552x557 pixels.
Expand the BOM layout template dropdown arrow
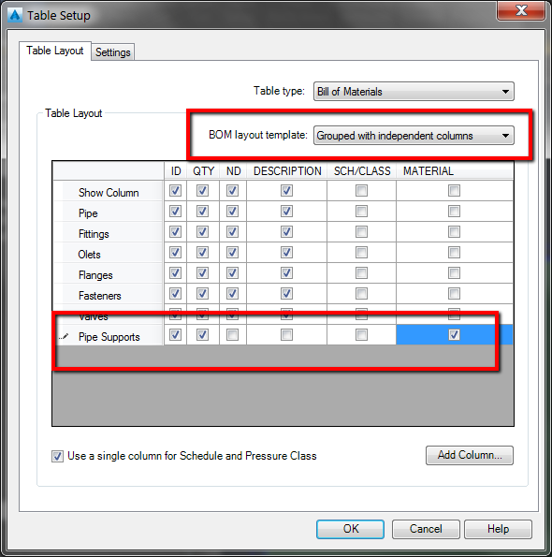tap(505, 136)
